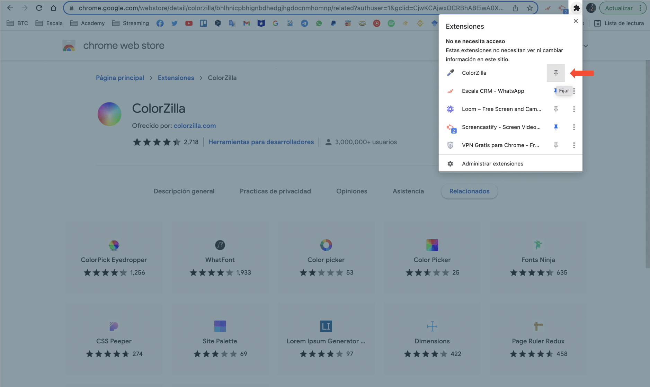Go forward with the browser forward arrow
Viewport: 650px width, 387px height.
pos(25,8)
